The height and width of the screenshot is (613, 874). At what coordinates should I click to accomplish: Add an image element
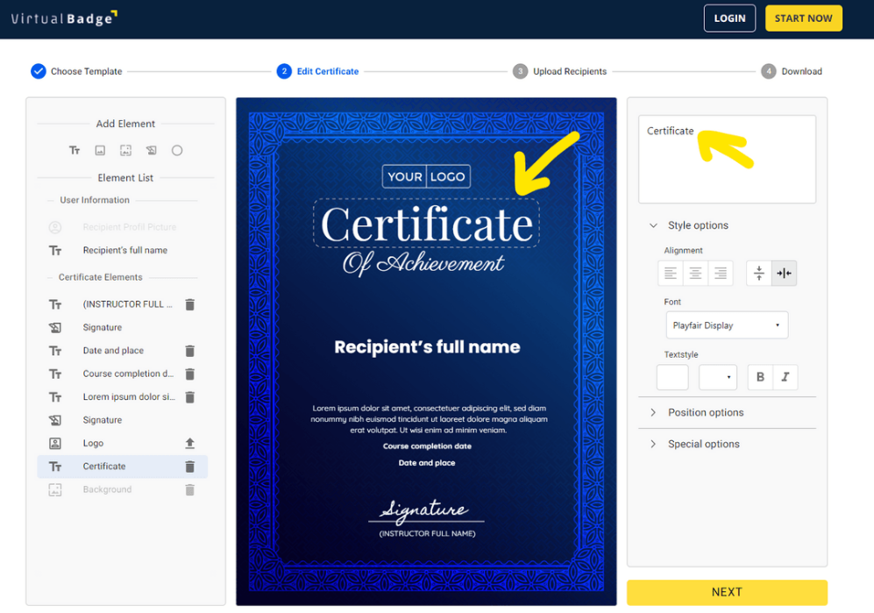tap(100, 150)
